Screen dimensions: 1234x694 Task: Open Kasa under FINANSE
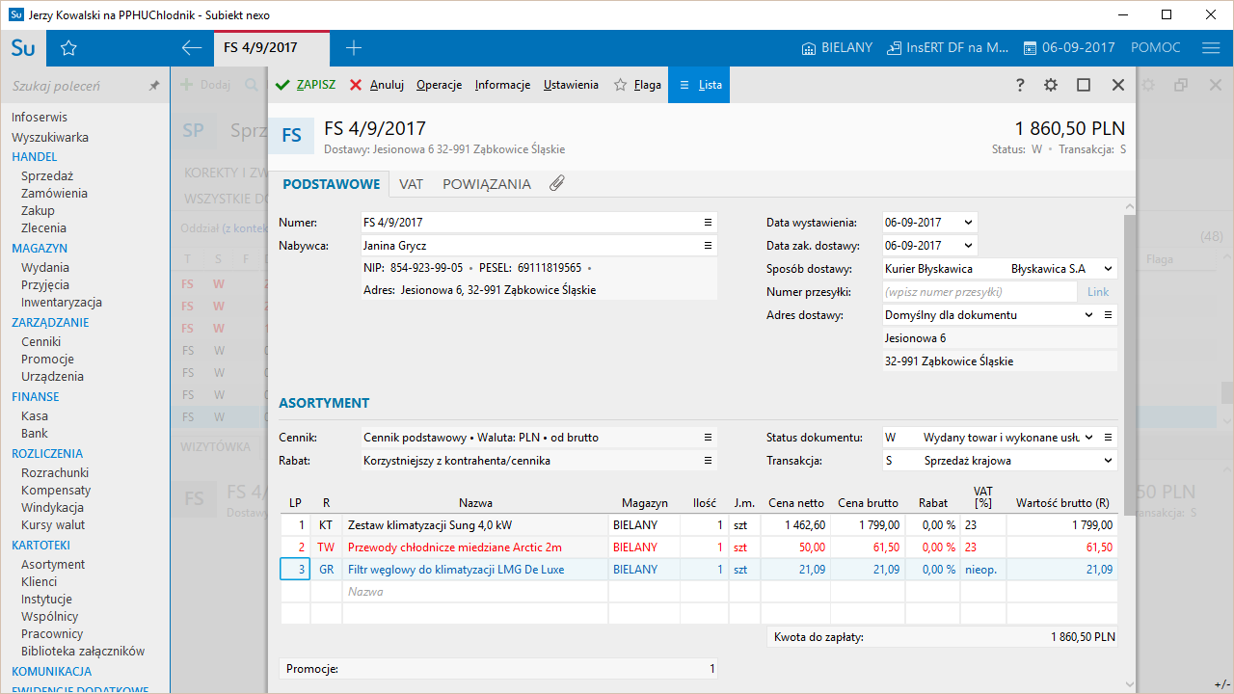click(x=35, y=416)
